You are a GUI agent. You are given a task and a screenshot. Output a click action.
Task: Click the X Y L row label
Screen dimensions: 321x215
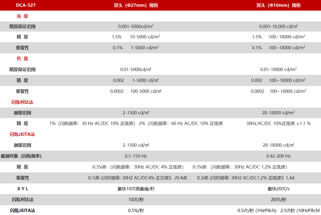[23, 189]
